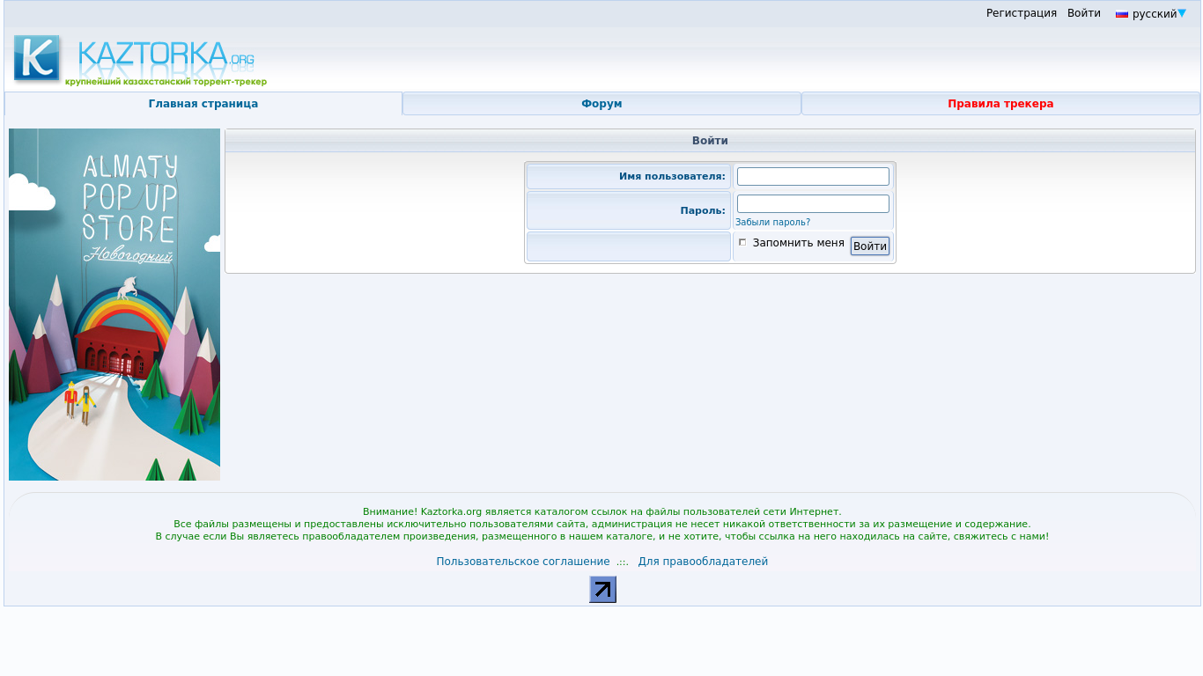Viewport: 1203px width, 676px height.
Task: Click the Войти link in top bar
Action: pyautogui.click(x=1084, y=13)
